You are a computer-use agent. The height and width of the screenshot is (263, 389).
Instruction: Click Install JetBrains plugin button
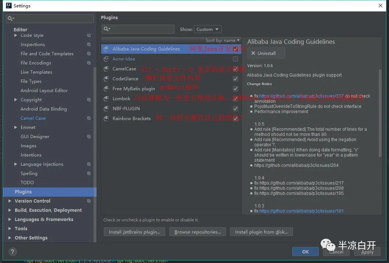pyautogui.click(x=134, y=232)
